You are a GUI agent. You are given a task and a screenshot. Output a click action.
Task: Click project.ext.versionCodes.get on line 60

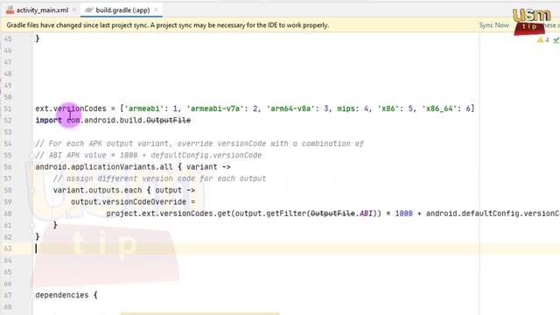tap(168, 213)
